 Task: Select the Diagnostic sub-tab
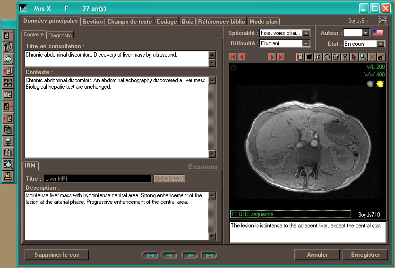pos(60,35)
